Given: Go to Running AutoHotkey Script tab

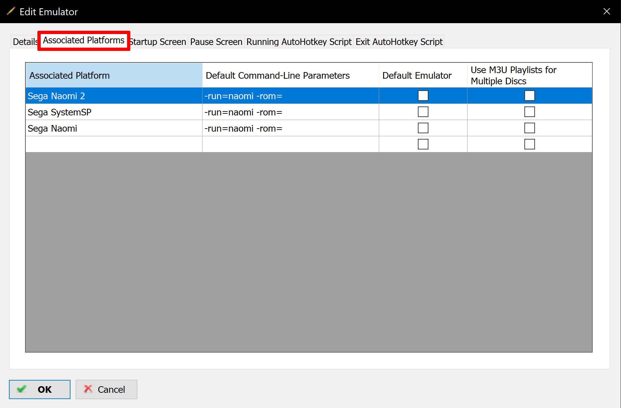Looking at the screenshot, I should pos(299,42).
